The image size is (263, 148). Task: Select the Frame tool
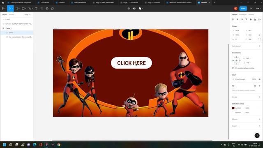pos(16,9)
